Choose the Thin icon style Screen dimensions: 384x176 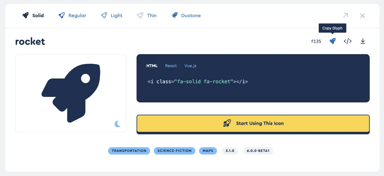(x=147, y=15)
